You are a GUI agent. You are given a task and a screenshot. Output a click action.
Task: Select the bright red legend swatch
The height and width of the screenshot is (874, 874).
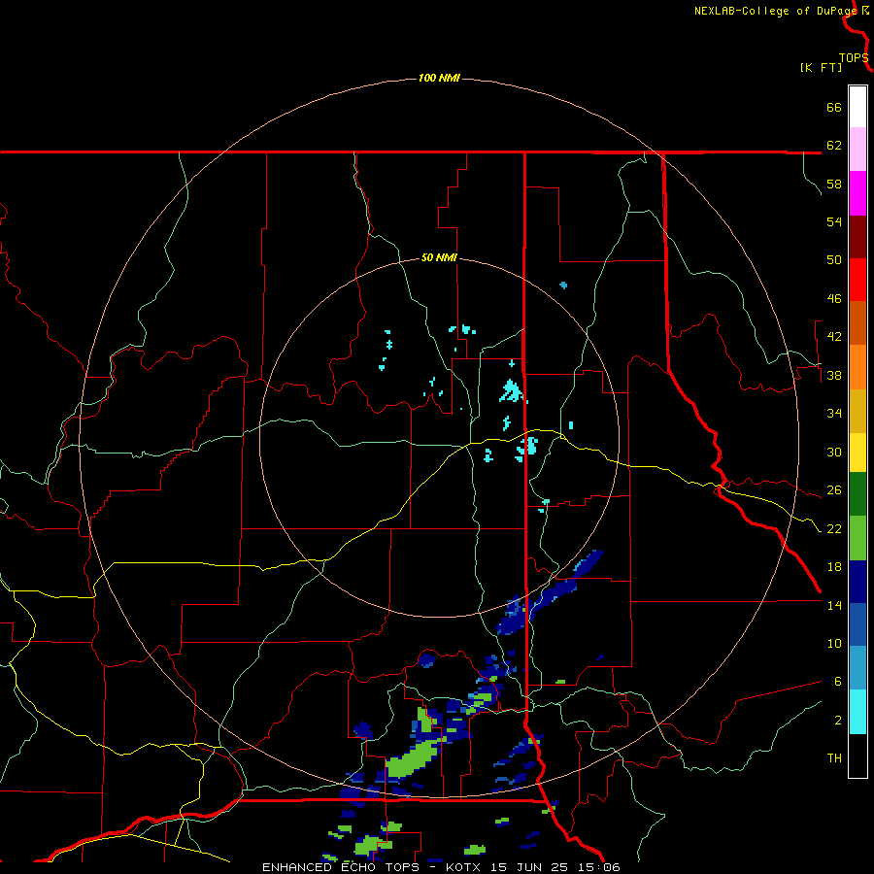(857, 280)
